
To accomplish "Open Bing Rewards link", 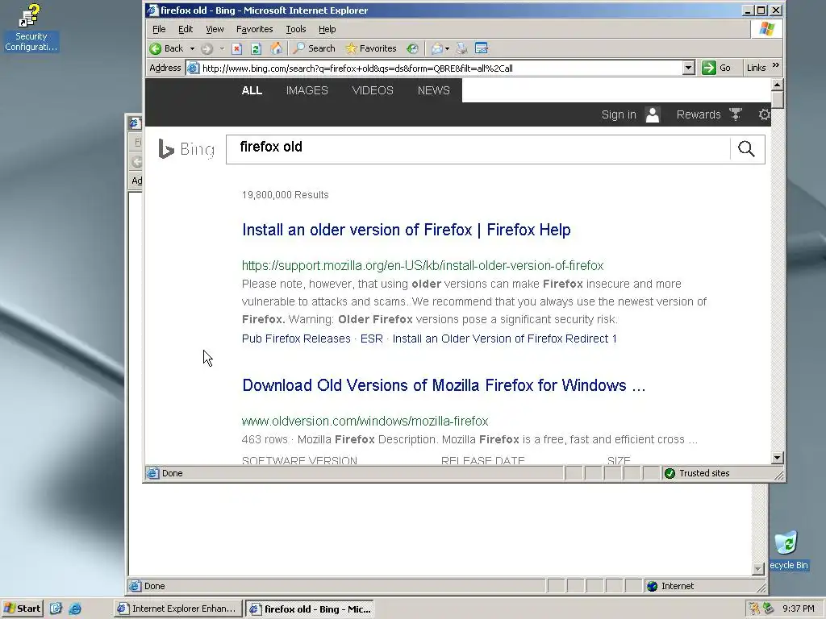I will click(x=699, y=114).
